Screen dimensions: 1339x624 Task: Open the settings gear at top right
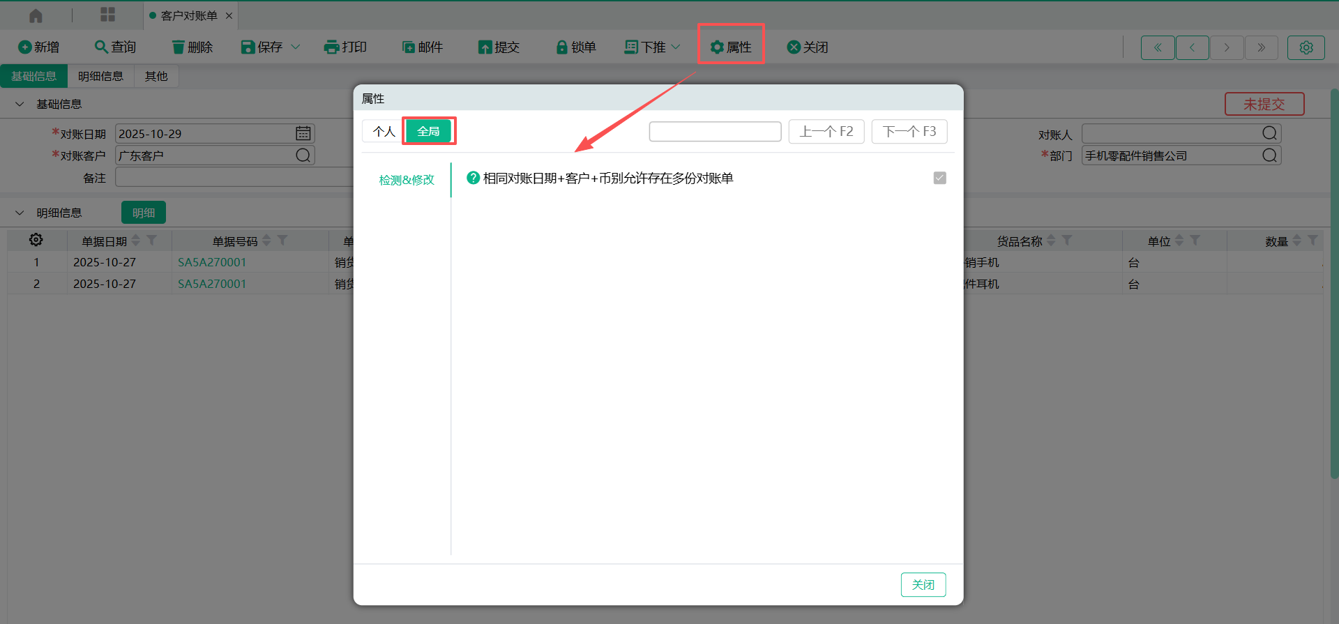1306,47
